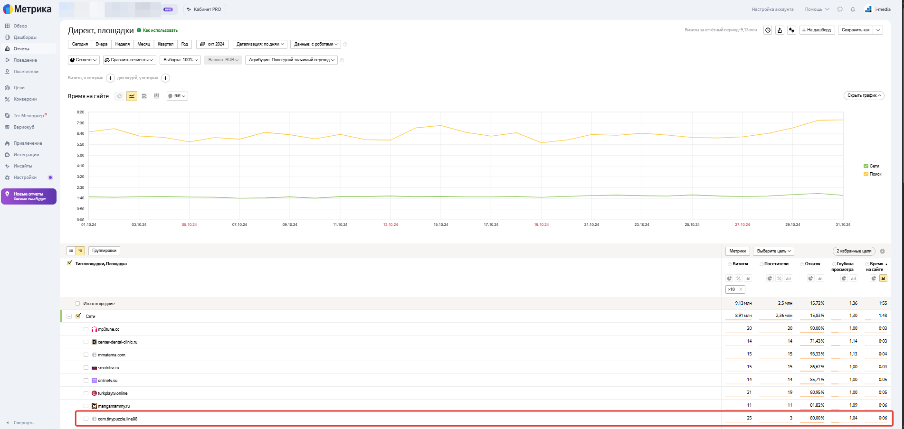The image size is (904, 429).
Task: Show pie chart for Визиты column
Action: tap(729, 279)
